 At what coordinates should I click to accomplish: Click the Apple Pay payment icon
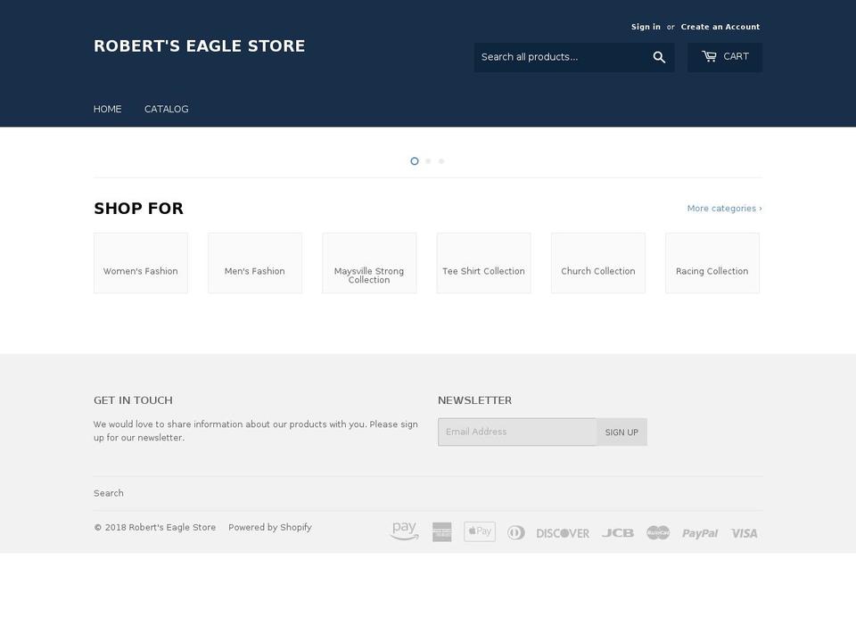coord(480,531)
